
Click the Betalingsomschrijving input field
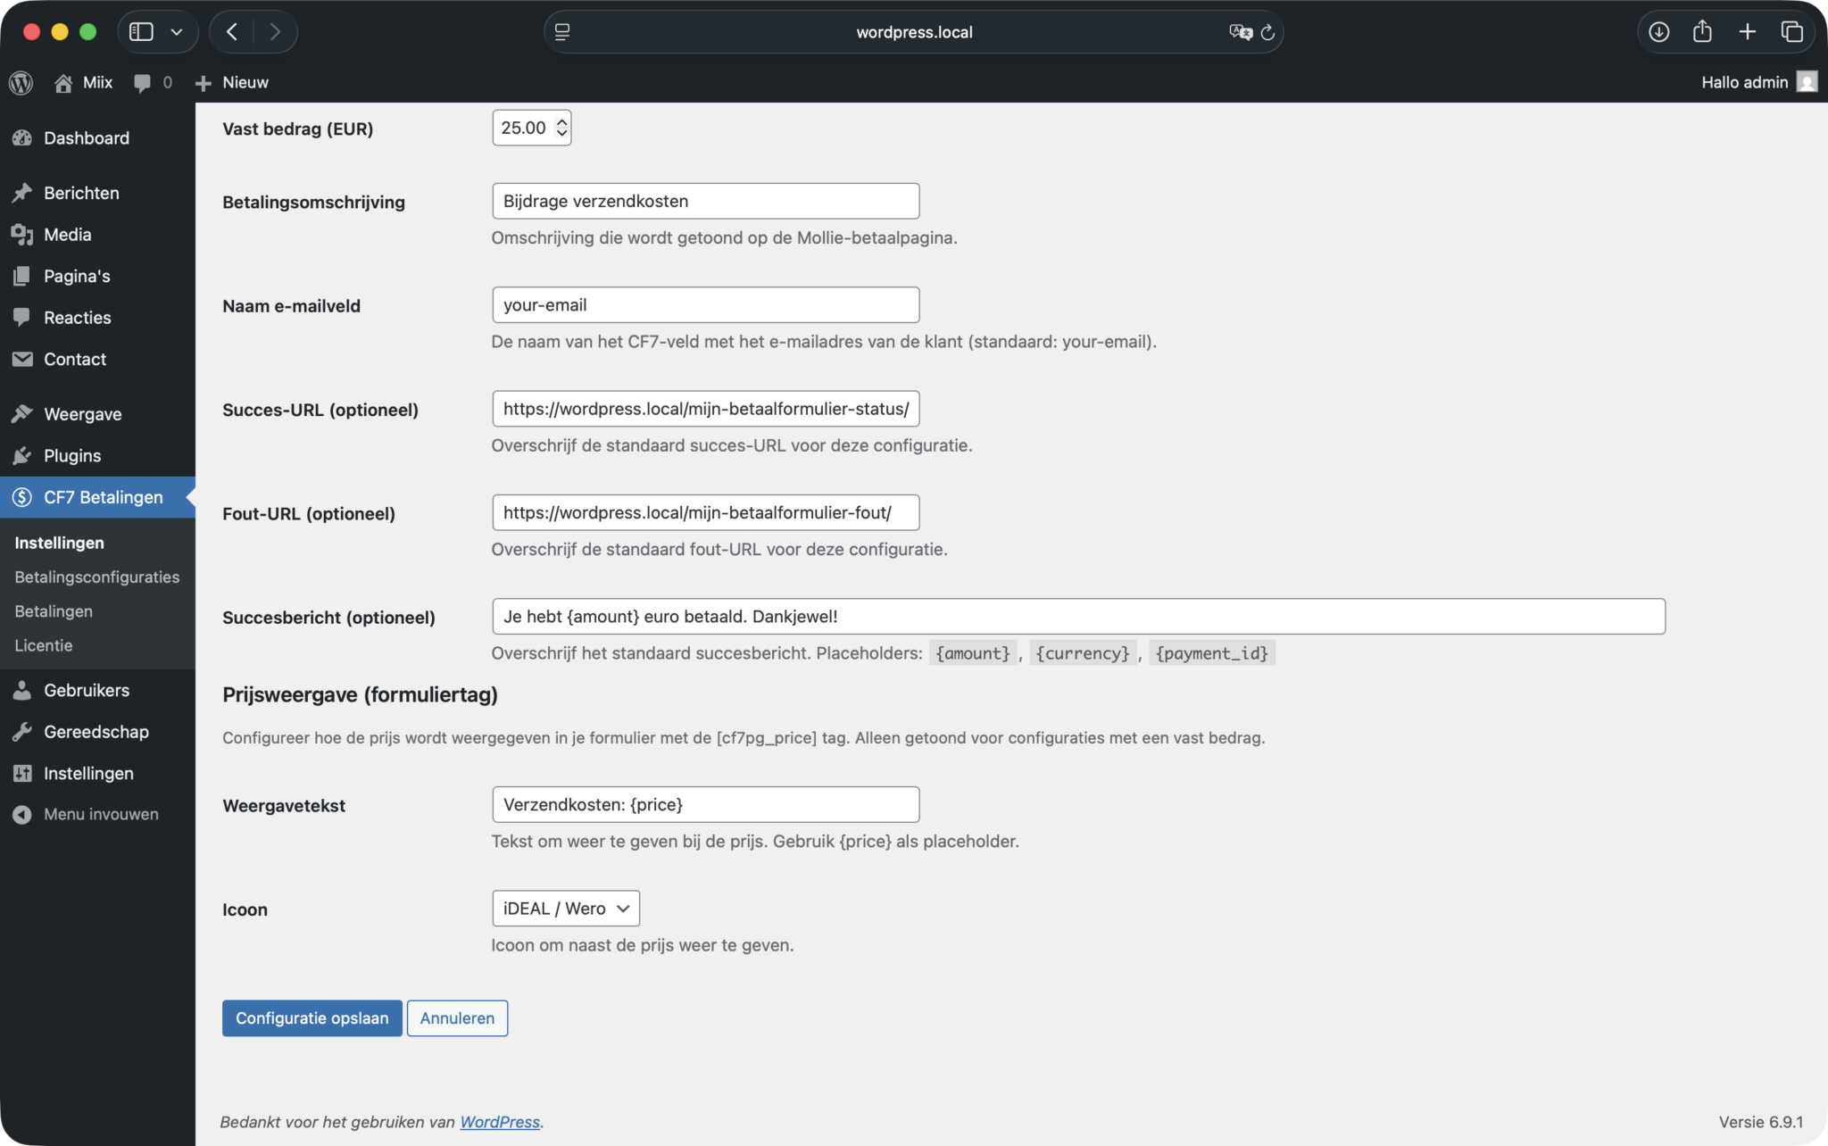[x=705, y=201]
